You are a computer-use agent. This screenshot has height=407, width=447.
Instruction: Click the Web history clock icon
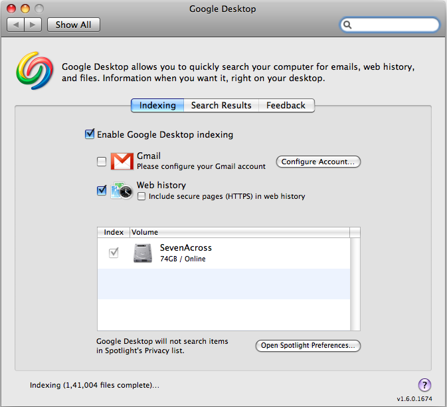122,190
